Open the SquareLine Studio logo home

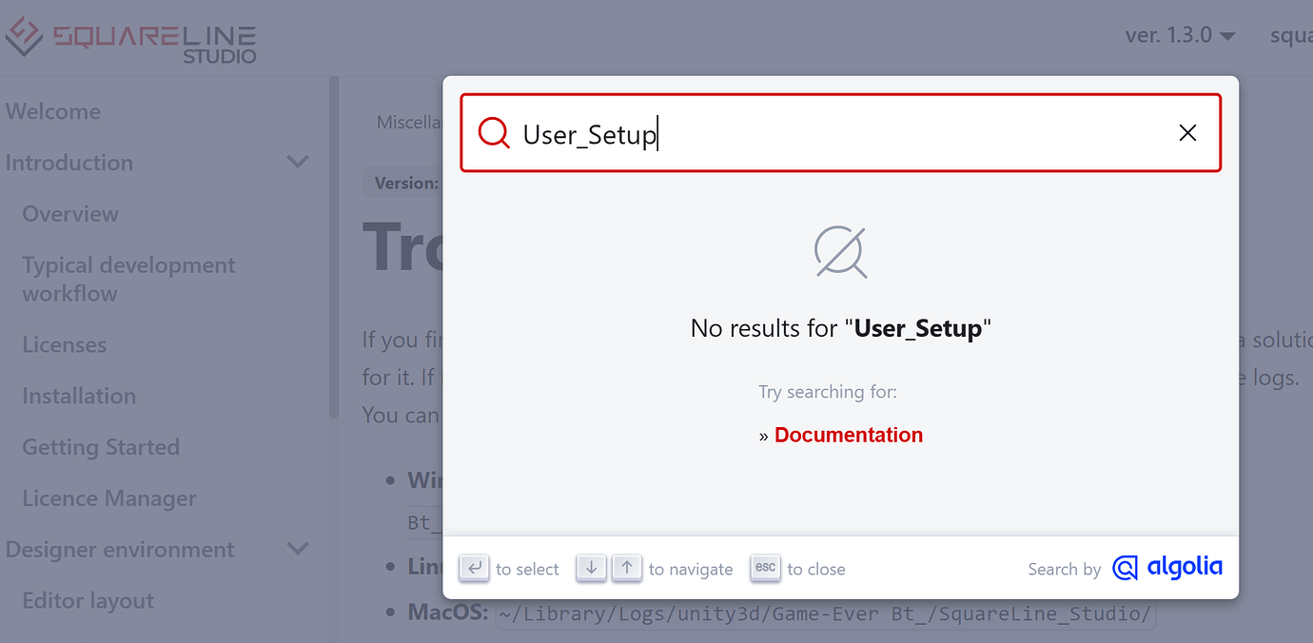tap(130, 40)
